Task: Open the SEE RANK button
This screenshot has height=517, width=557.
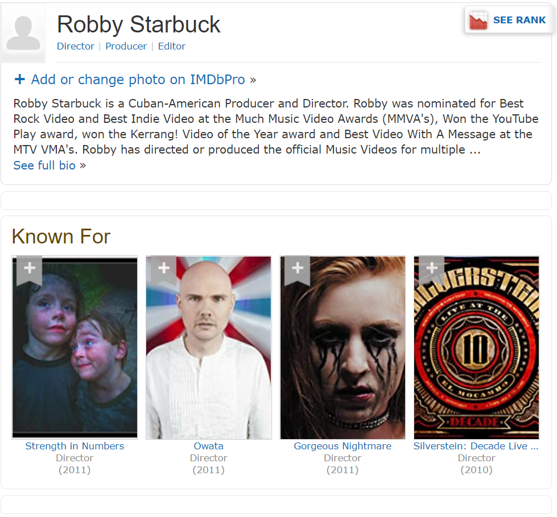Action: tap(509, 20)
